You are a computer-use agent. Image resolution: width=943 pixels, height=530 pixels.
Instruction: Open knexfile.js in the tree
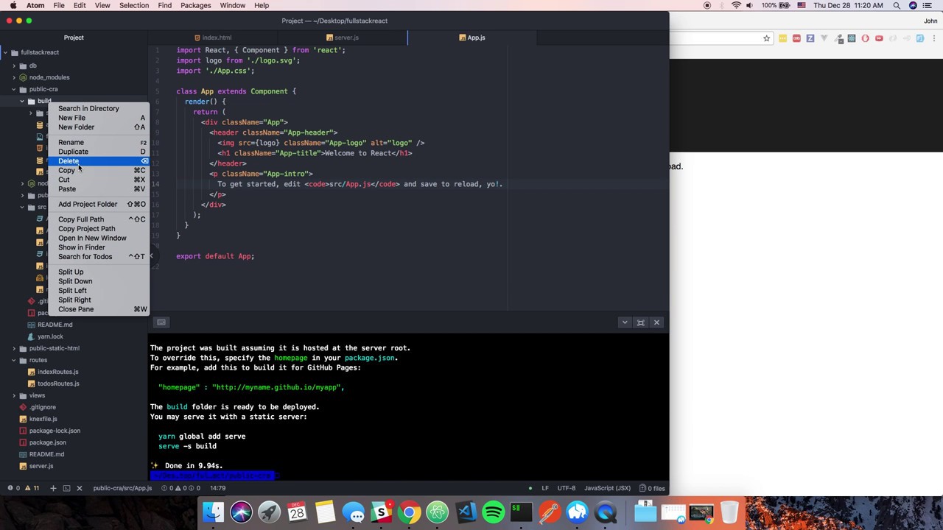[43, 419]
